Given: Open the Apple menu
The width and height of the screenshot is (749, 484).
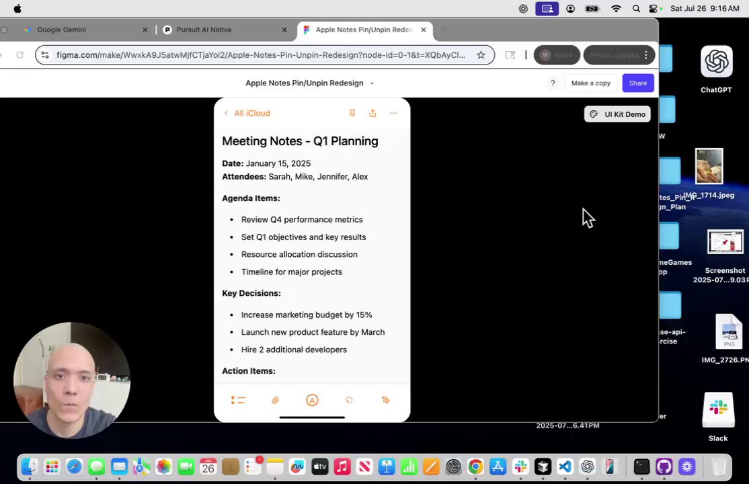Looking at the screenshot, I should pos(17,9).
